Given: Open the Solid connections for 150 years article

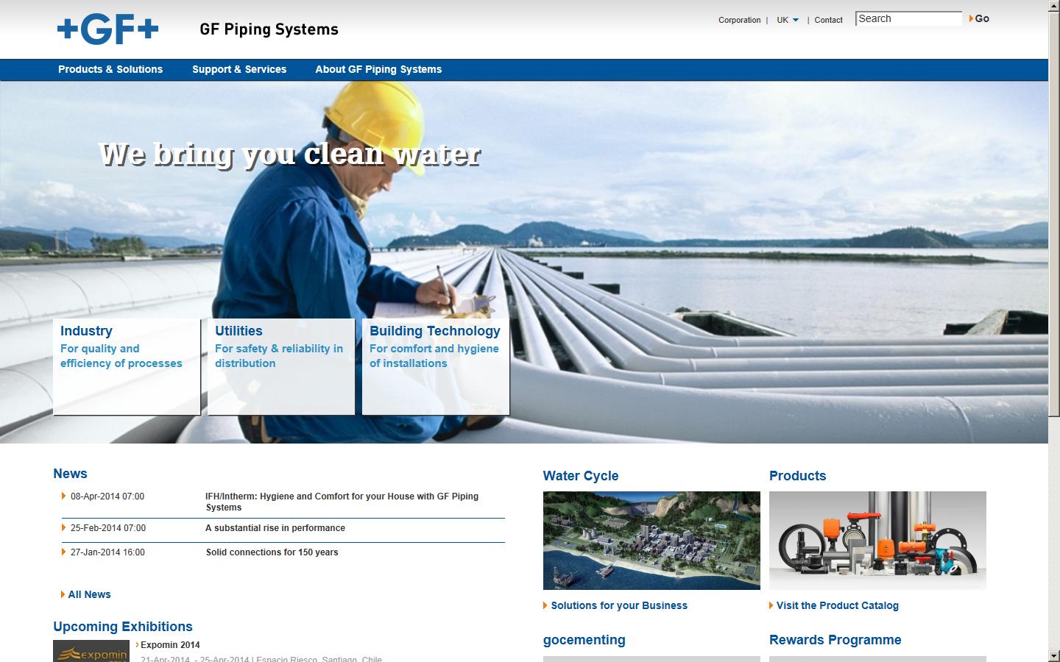Looking at the screenshot, I should (272, 552).
